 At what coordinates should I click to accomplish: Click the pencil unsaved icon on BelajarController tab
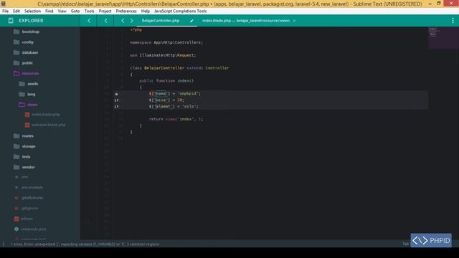click(191, 21)
